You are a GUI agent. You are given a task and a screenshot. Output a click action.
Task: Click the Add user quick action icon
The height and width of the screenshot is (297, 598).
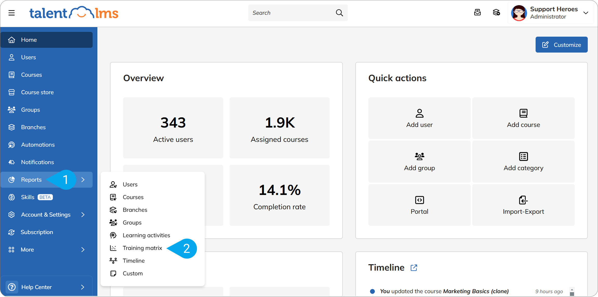tap(419, 113)
